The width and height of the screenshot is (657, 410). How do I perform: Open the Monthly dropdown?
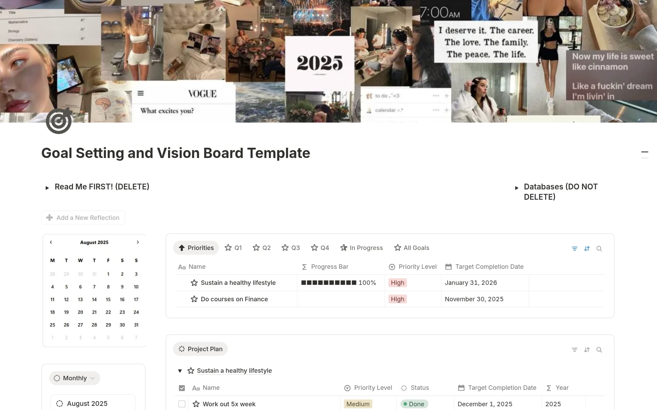75,378
